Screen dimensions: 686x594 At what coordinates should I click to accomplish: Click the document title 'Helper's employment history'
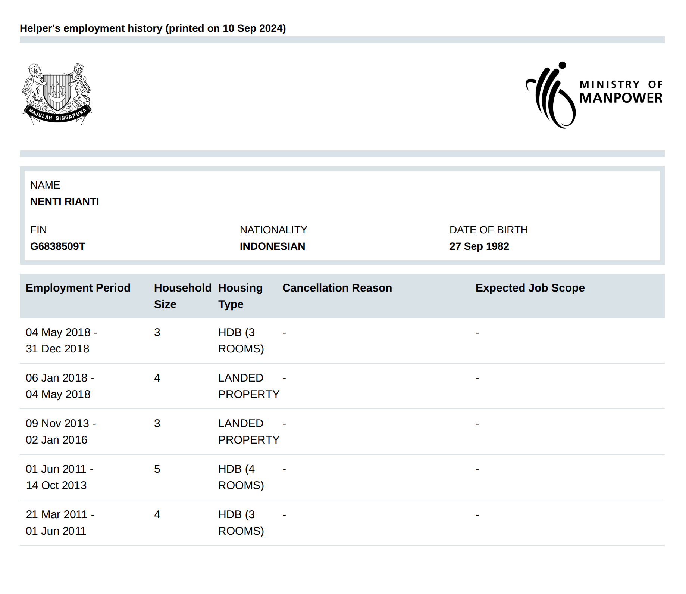[153, 28]
